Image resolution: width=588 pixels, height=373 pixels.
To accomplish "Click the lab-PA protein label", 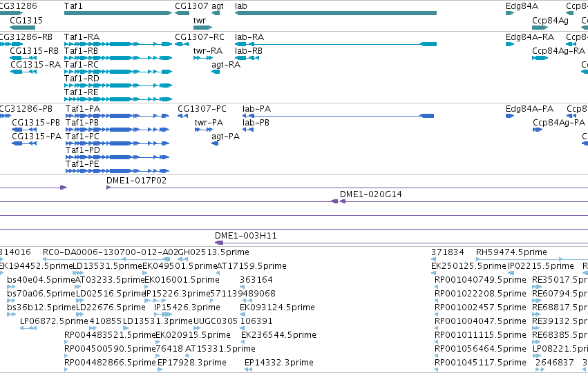I will tap(256, 109).
